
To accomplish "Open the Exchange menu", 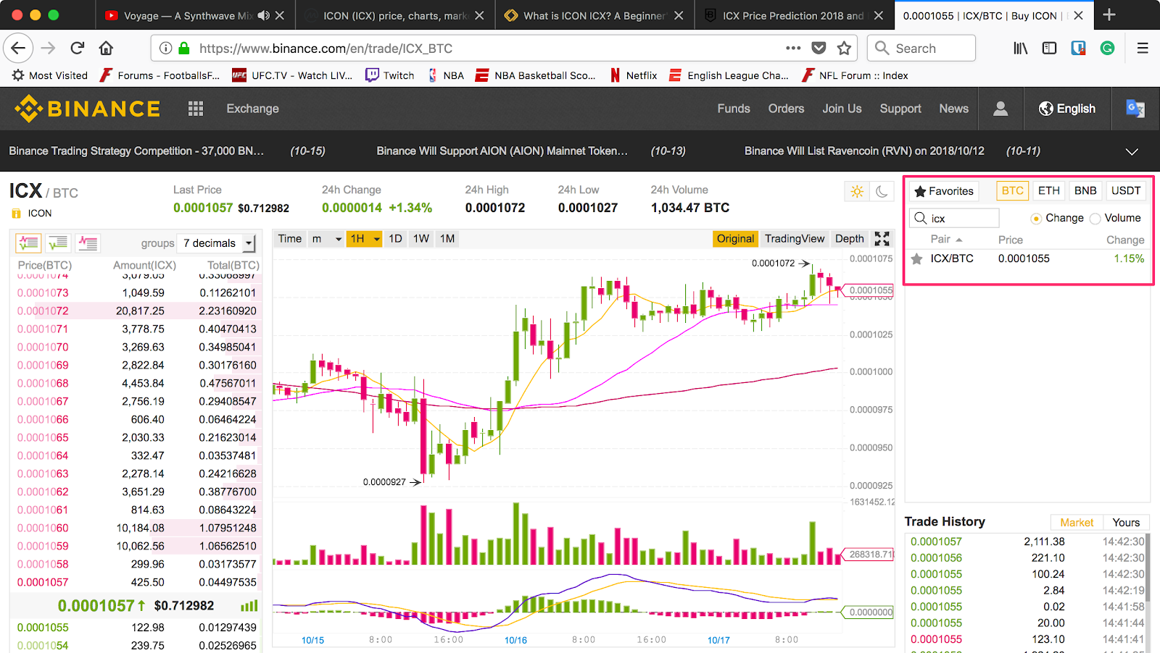I will click(252, 109).
